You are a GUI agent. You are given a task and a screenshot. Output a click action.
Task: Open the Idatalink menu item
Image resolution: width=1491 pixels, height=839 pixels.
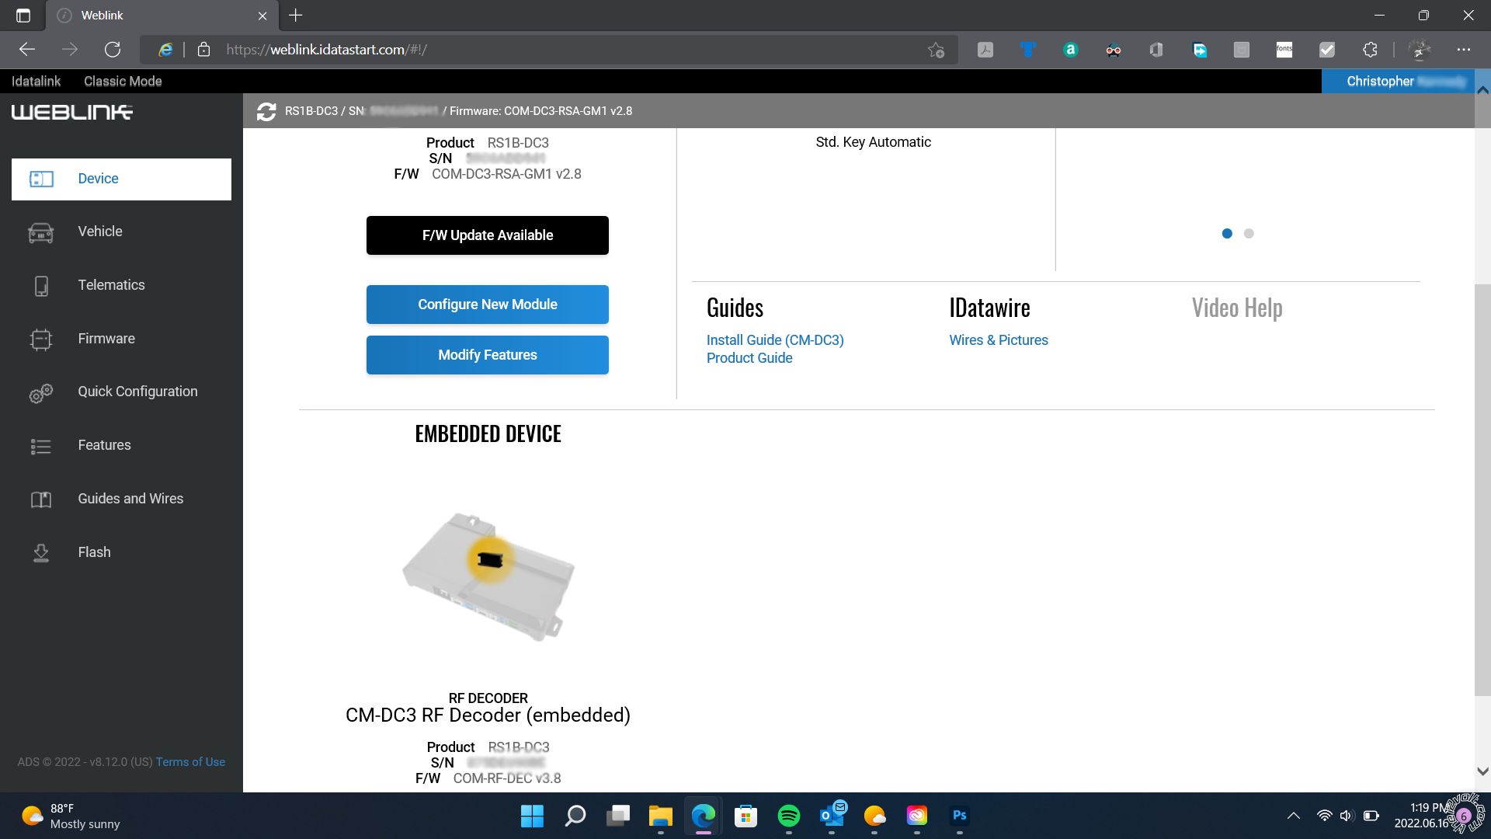(36, 81)
